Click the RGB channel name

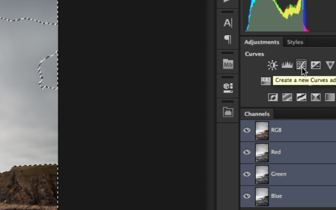pos(276,130)
